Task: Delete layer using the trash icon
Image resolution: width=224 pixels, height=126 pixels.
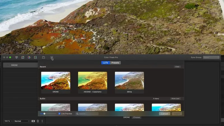Action: click(x=38, y=121)
